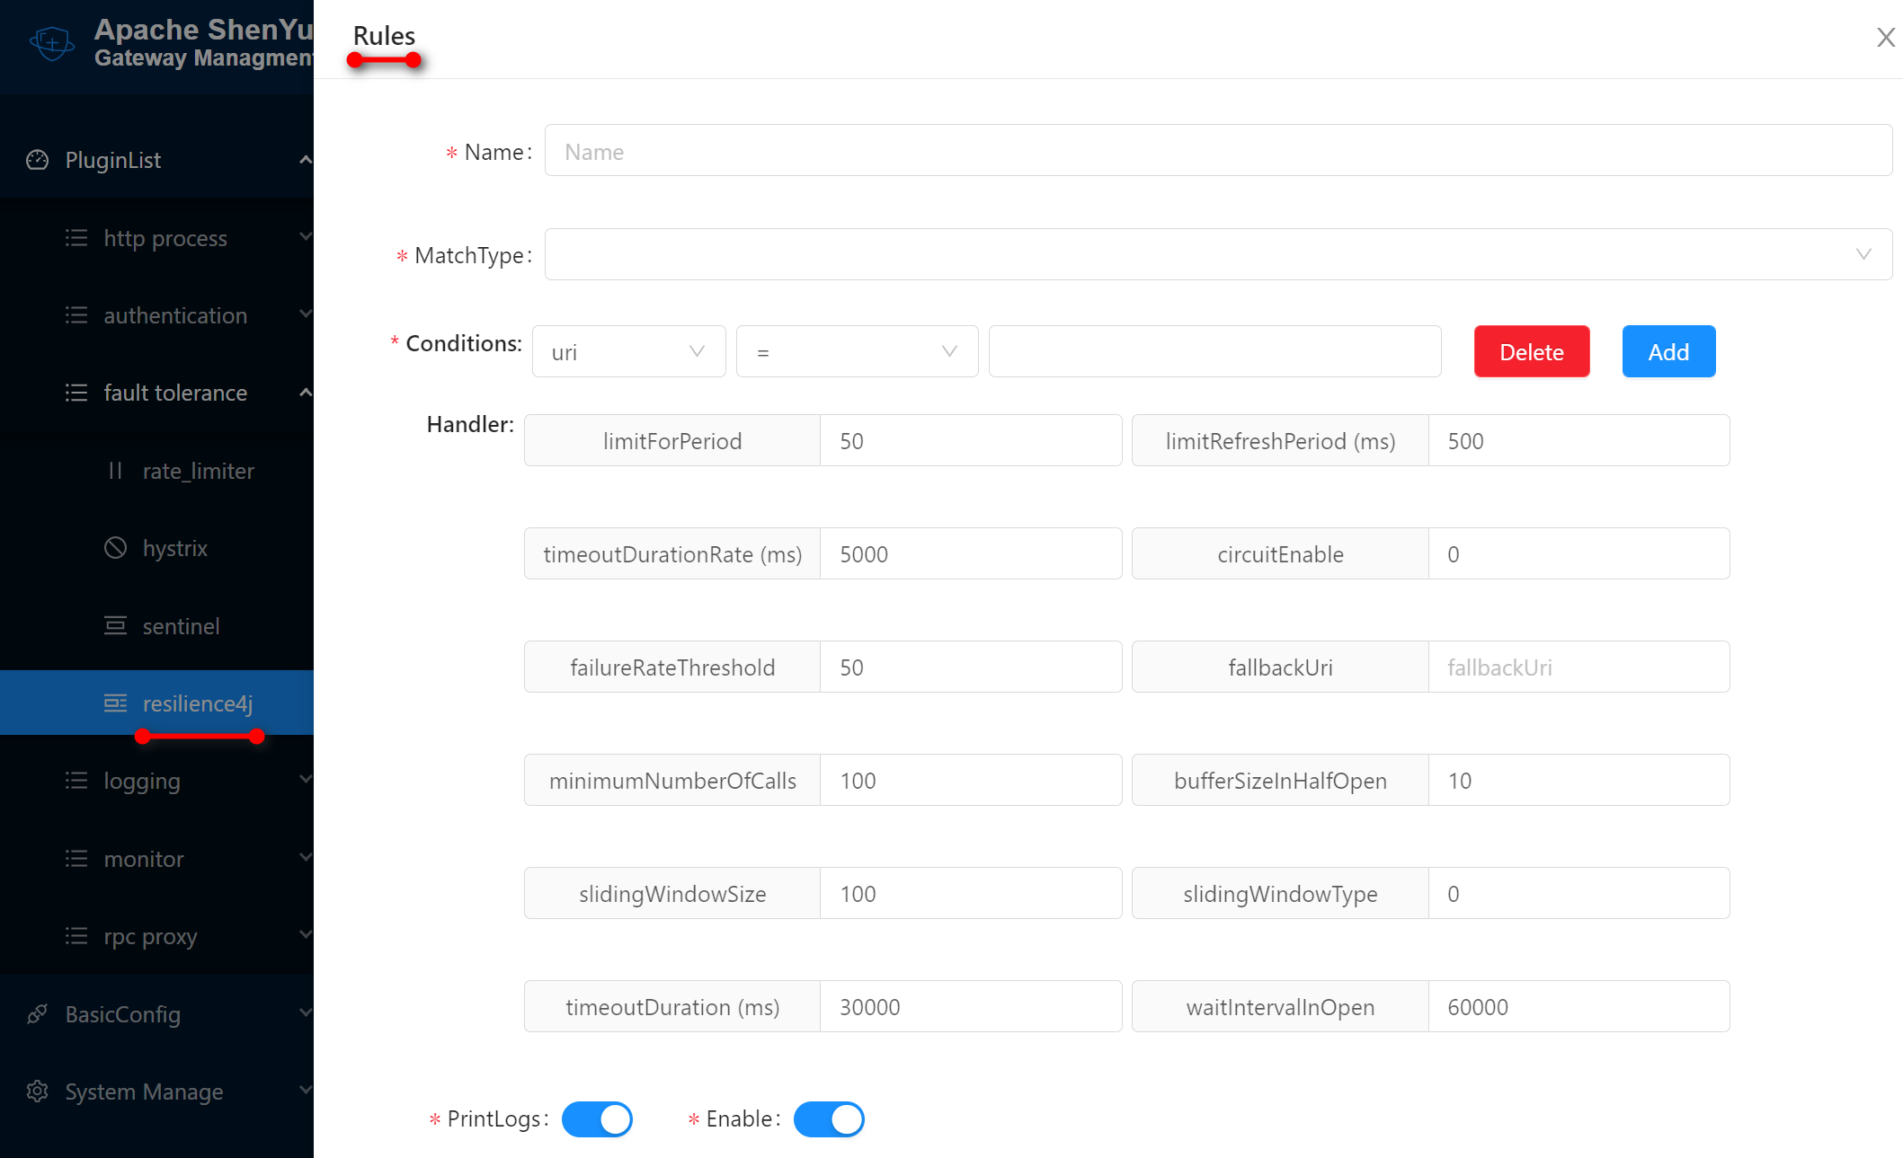Click the rate_limiter pause icon
The width and height of the screenshot is (1903, 1158).
click(115, 471)
